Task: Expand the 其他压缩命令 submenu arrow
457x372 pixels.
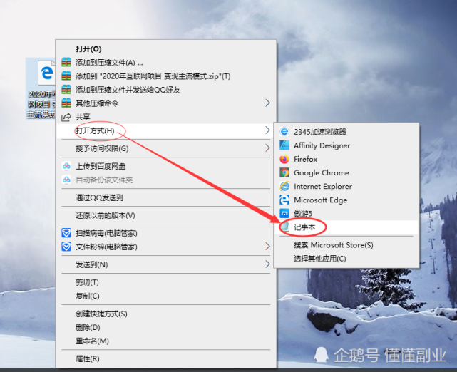Action: pyautogui.click(x=267, y=103)
